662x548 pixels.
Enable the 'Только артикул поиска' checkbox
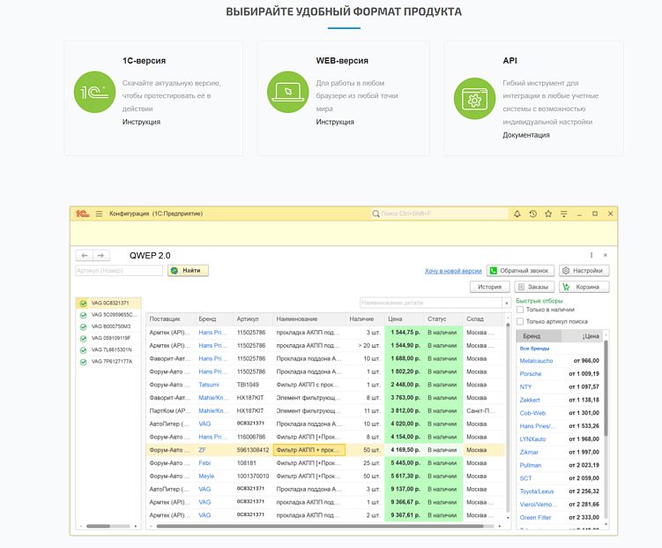pyautogui.click(x=520, y=321)
